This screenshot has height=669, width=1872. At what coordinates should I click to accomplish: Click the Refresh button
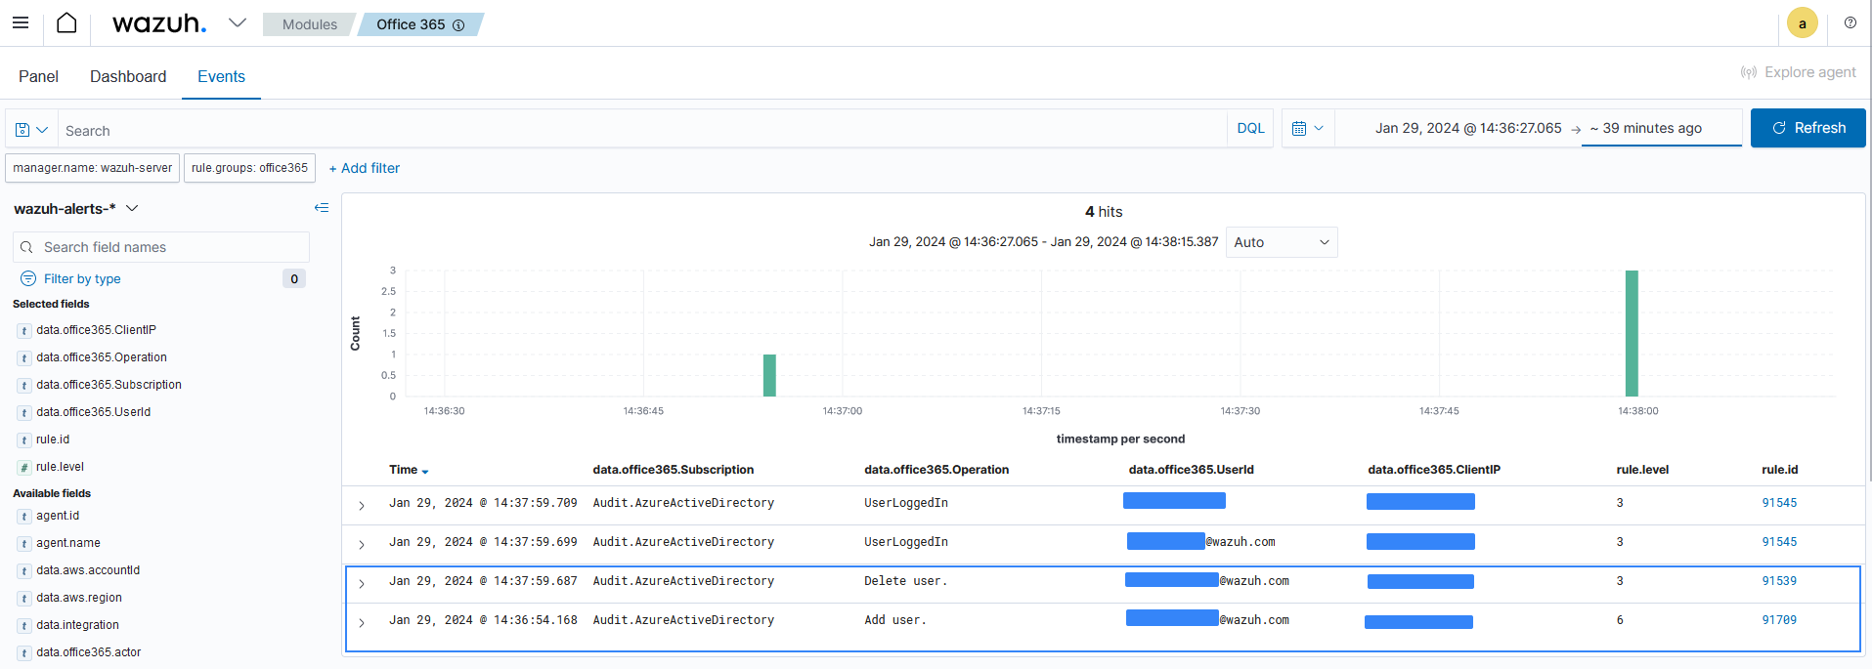(x=1807, y=128)
